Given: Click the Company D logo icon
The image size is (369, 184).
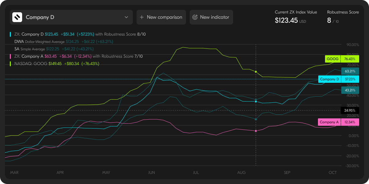Looking at the screenshot, I should coord(18,17).
